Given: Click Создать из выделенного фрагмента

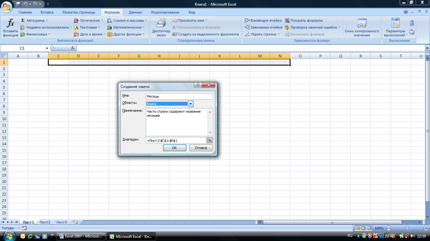Looking at the screenshot, I should click(x=206, y=34).
